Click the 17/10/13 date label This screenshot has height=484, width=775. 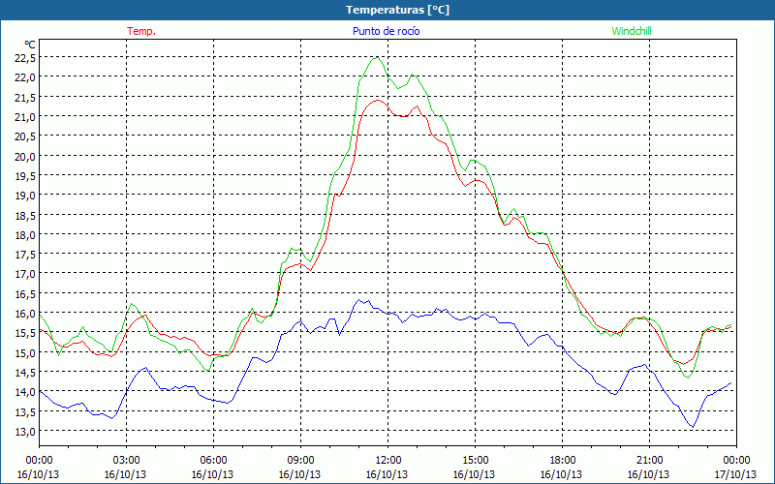[x=735, y=474]
